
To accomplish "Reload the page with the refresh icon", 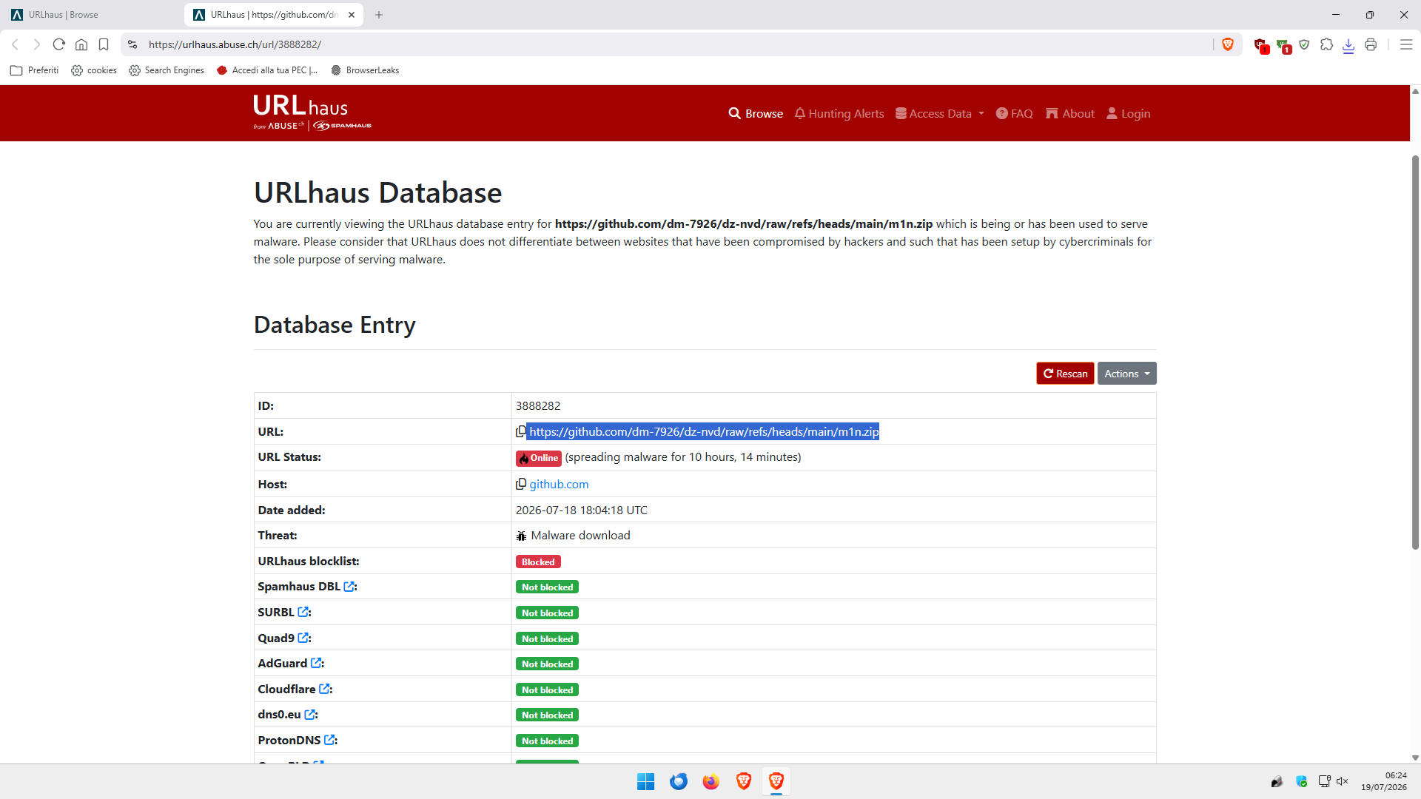I will point(59,44).
